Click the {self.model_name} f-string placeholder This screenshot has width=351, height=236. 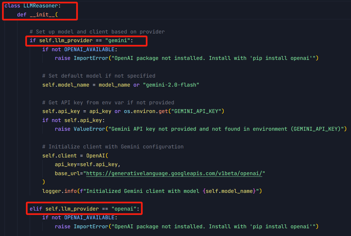(x=229, y=191)
